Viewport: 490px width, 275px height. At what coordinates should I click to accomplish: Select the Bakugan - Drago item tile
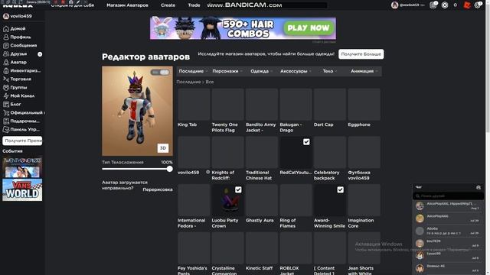pos(296,104)
